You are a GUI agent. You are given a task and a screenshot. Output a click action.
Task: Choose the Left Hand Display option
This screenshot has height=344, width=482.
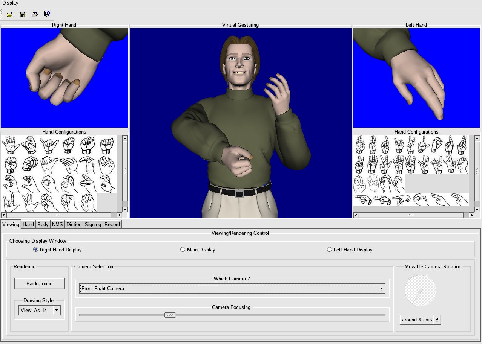point(330,250)
